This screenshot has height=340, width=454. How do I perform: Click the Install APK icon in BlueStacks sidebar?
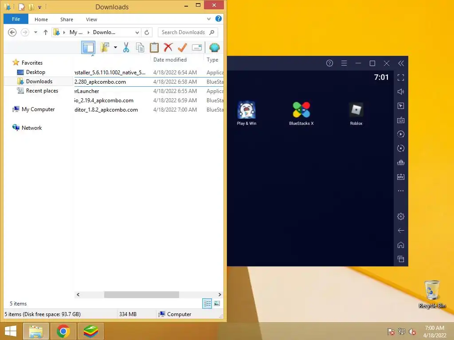coord(401,177)
